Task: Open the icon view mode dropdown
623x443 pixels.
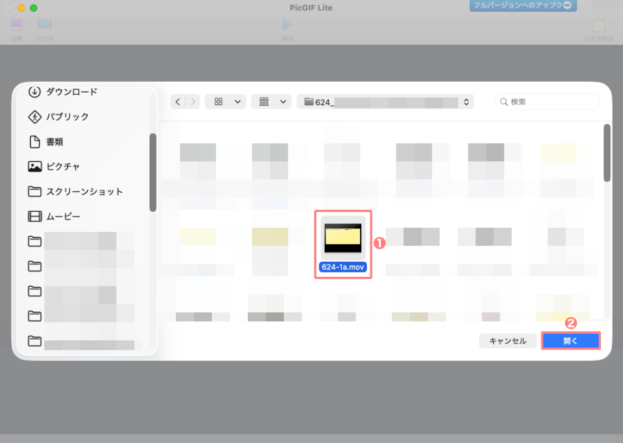Action: coord(225,102)
